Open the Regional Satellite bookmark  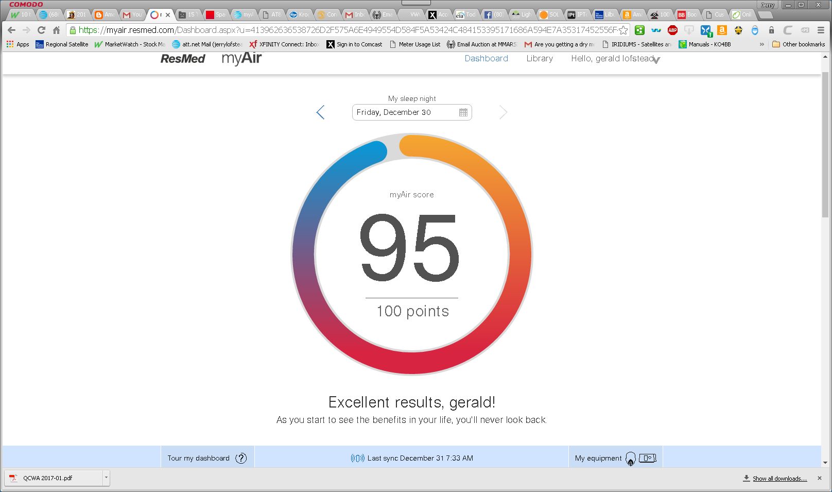(x=62, y=44)
